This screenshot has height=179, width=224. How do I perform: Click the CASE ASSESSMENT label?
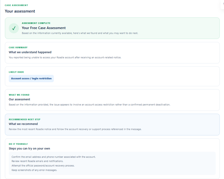tap(16, 5)
